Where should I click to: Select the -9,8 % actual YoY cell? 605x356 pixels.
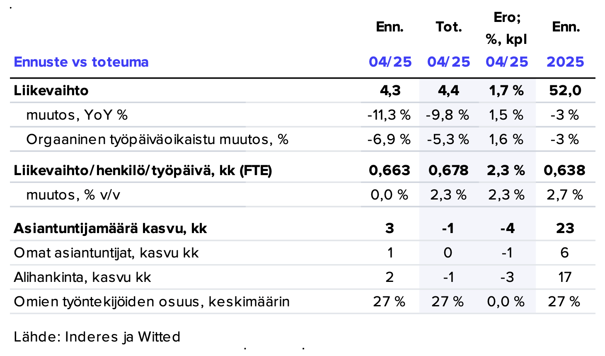click(448, 115)
